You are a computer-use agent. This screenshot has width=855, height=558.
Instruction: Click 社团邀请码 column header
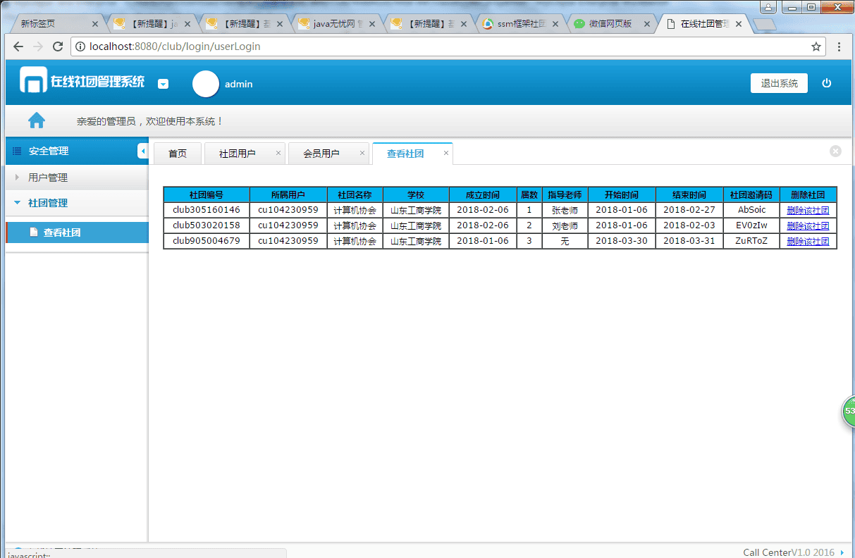(x=751, y=194)
